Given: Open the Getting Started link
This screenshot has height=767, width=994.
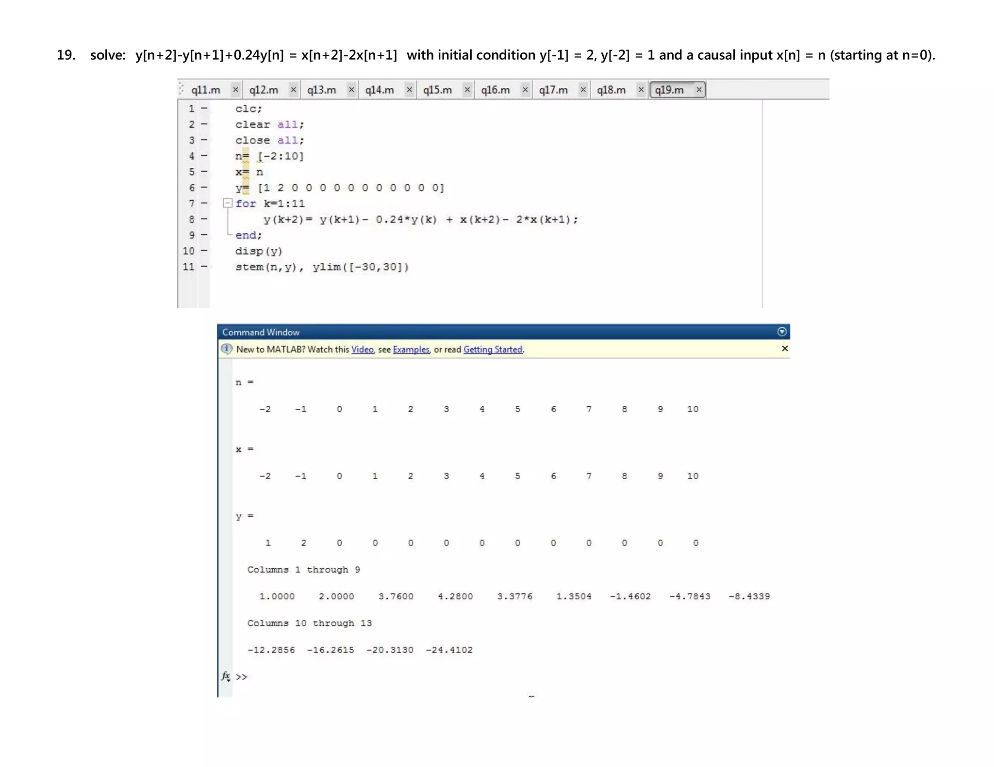Looking at the screenshot, I should 493,350.
